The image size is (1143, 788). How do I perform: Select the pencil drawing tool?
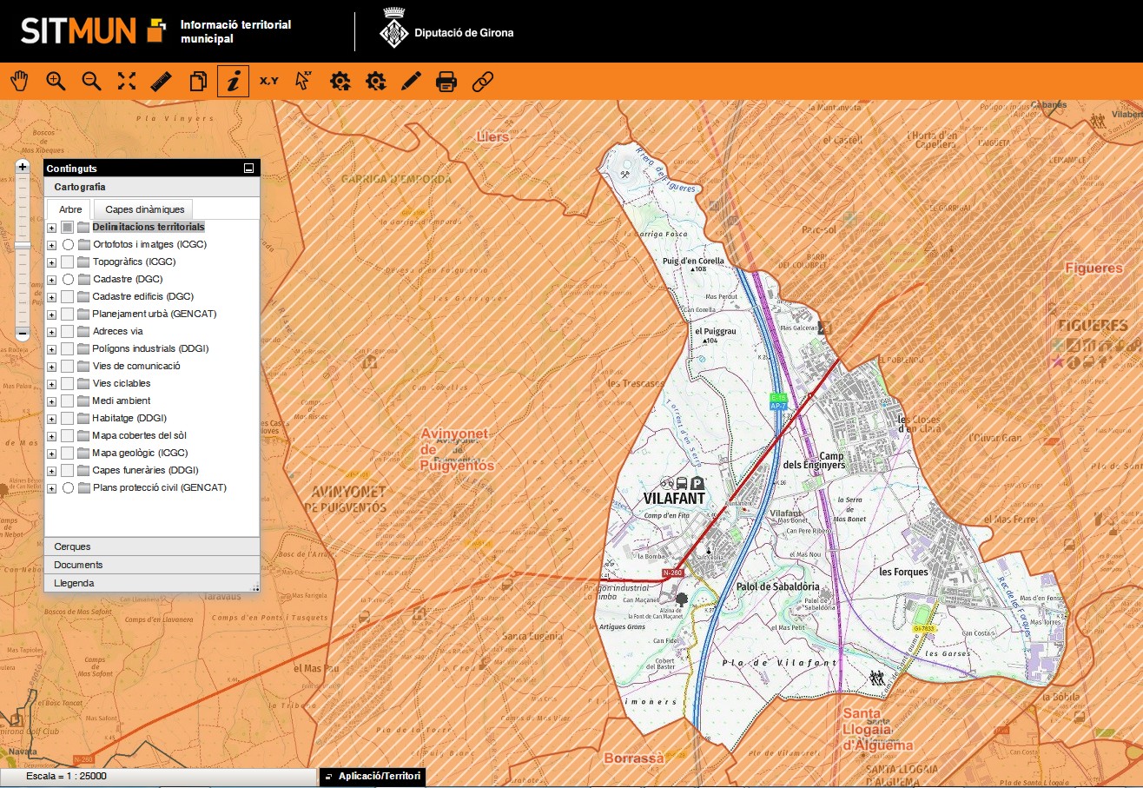pyautogui.click(x=411, y=82)
